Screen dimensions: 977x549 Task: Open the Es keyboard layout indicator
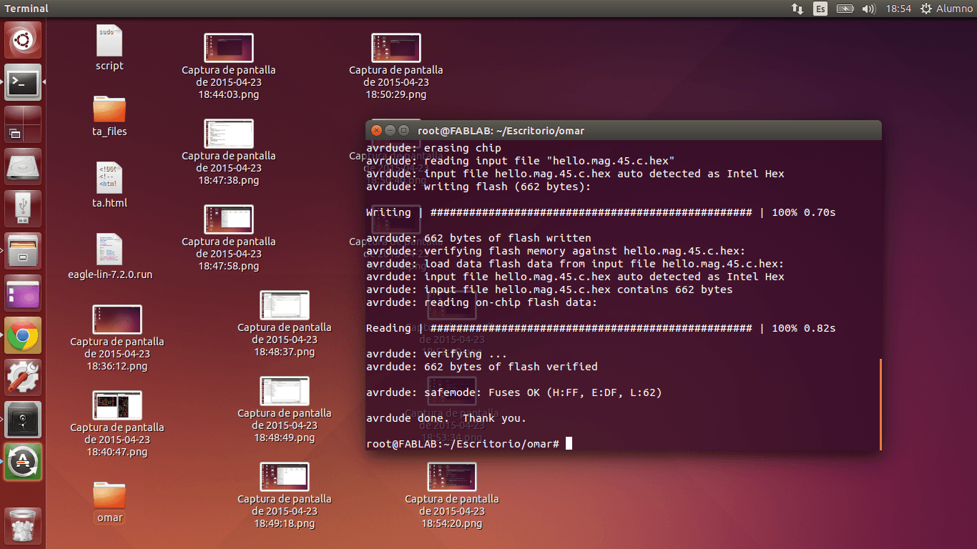(820, 9)
